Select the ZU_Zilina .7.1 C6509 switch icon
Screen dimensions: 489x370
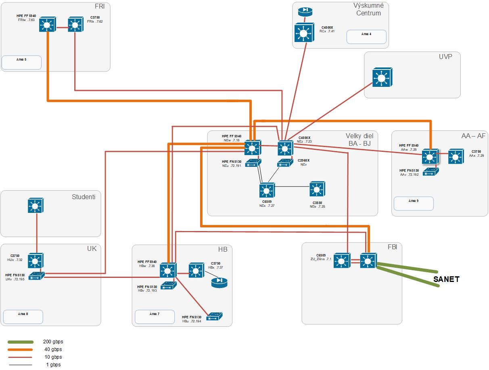(342, 261)
